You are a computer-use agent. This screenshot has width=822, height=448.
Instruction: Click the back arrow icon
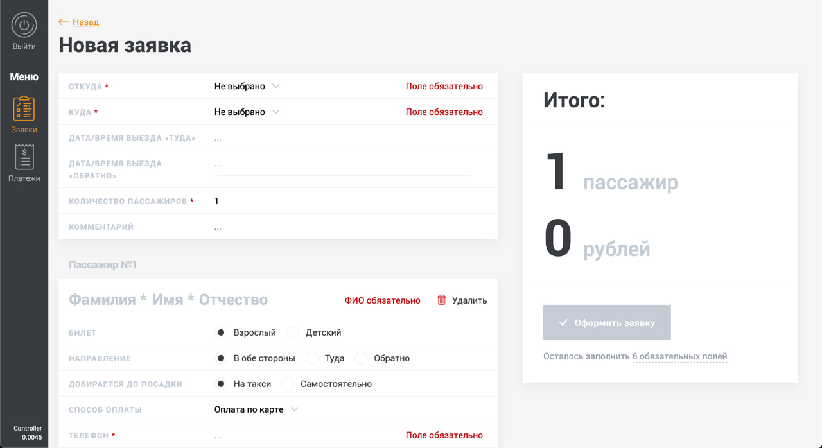point(63,22)
